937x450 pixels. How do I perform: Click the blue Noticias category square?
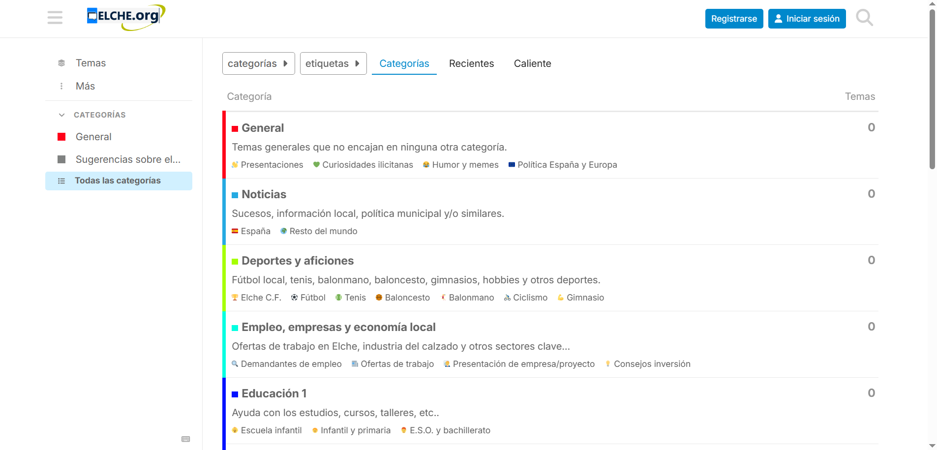point(235,195)
